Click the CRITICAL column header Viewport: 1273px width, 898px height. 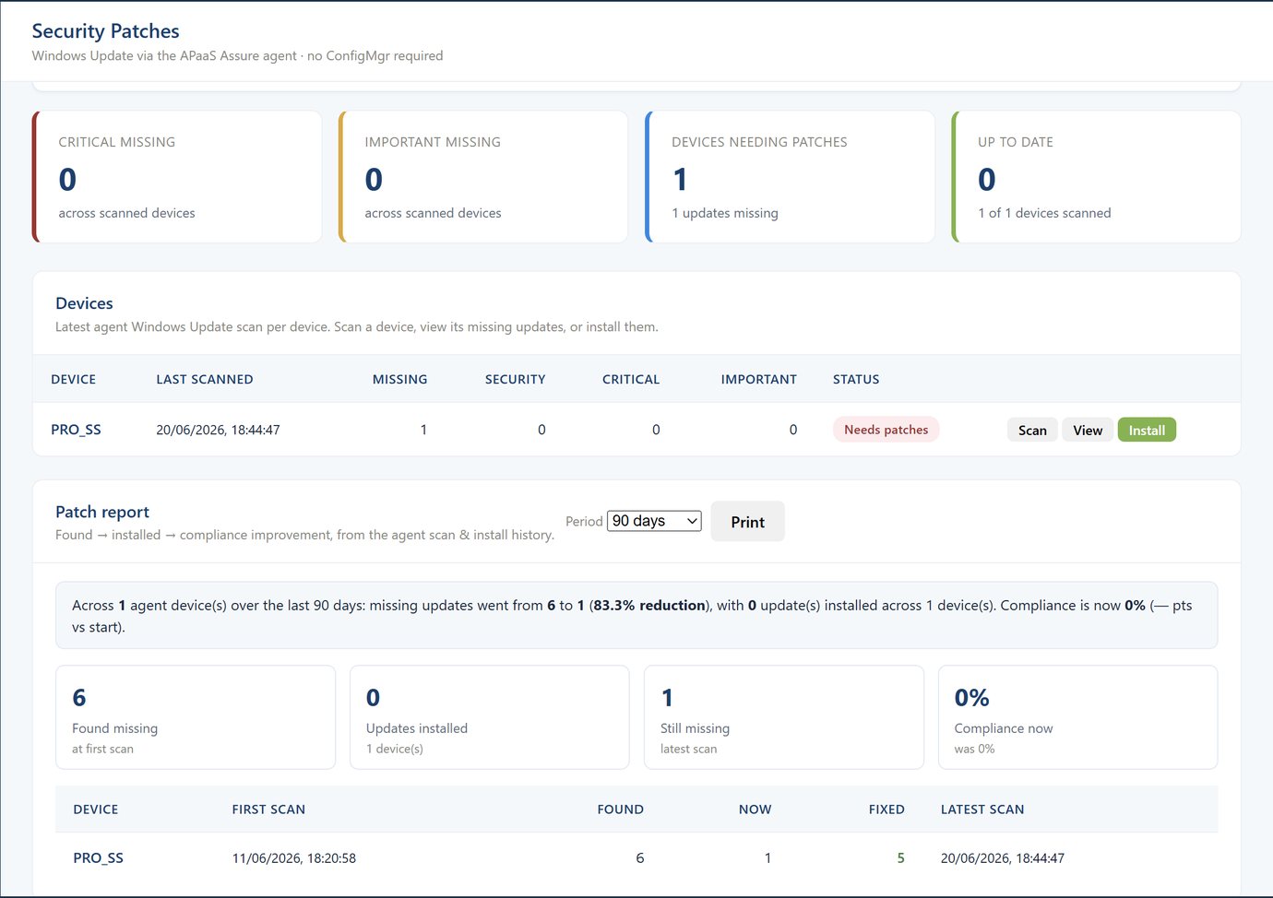pos(631,379)
